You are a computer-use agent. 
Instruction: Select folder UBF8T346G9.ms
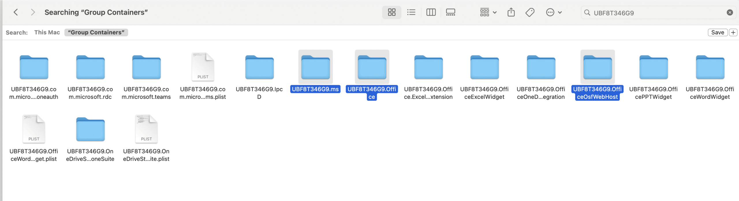pyautogui.click(x=316, y=67)
